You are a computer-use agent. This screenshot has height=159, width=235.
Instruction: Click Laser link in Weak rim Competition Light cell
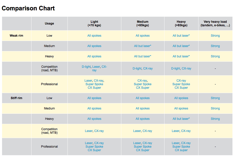pos(96,67)
